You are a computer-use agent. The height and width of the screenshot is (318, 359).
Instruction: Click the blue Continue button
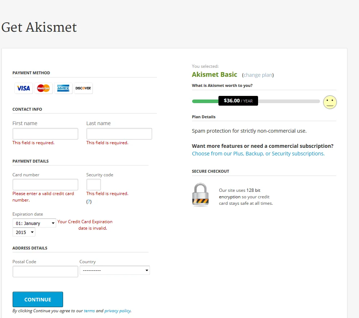pyautogui.click(x=38, y=300)
